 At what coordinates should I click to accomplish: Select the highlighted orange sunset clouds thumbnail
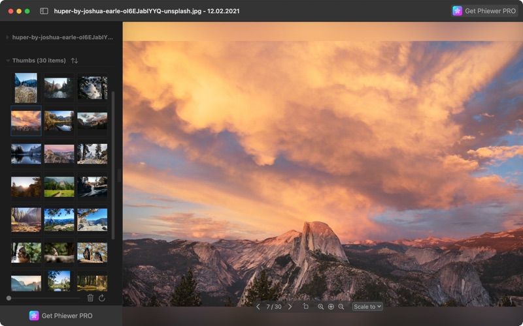click(26, 121)
